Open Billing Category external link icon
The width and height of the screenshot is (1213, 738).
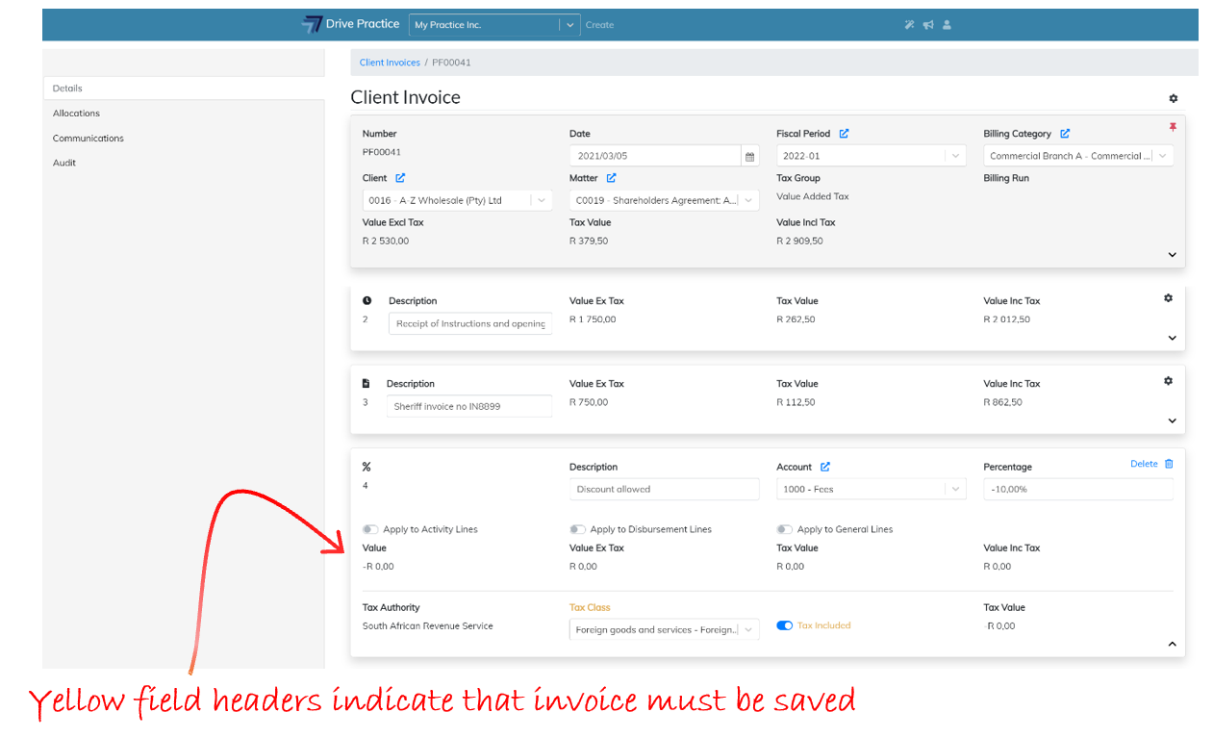pos(1065,134)
